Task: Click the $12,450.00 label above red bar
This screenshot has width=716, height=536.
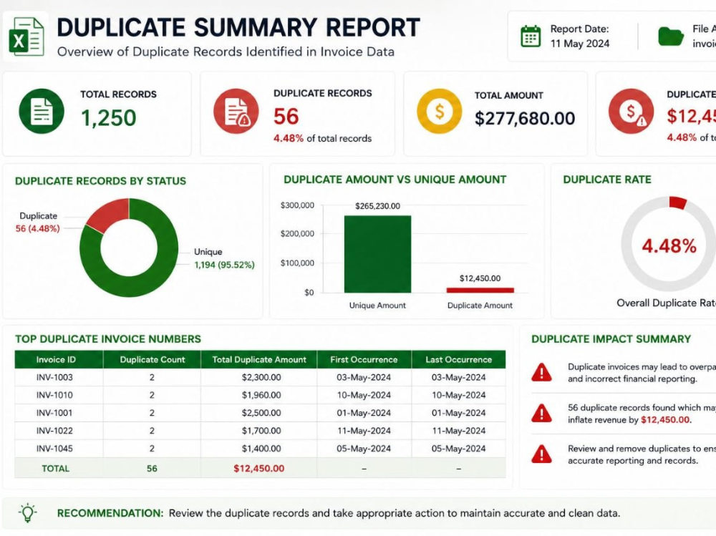Action: 480,278
